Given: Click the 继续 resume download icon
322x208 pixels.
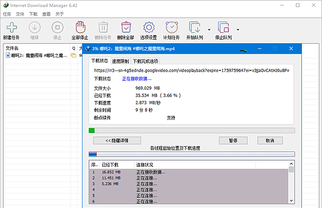Looking at the screenshot, I should pyautogui.click(x=35, y=27).
